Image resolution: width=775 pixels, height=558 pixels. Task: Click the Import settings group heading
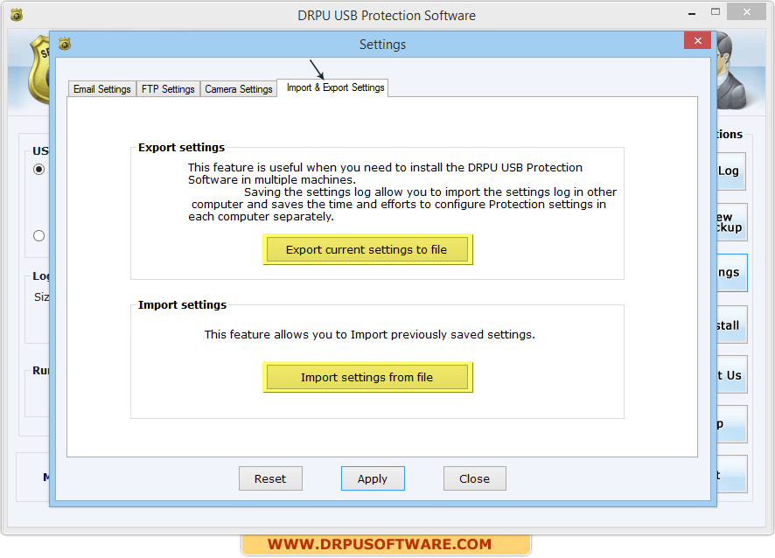183,304
